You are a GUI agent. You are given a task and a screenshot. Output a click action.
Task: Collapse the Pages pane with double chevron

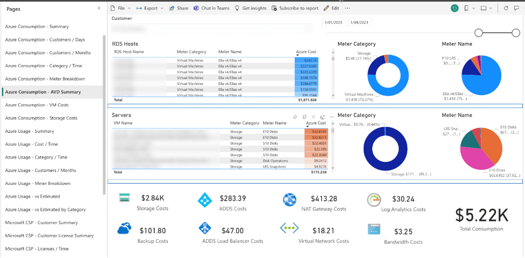click(x=99, y=9)
